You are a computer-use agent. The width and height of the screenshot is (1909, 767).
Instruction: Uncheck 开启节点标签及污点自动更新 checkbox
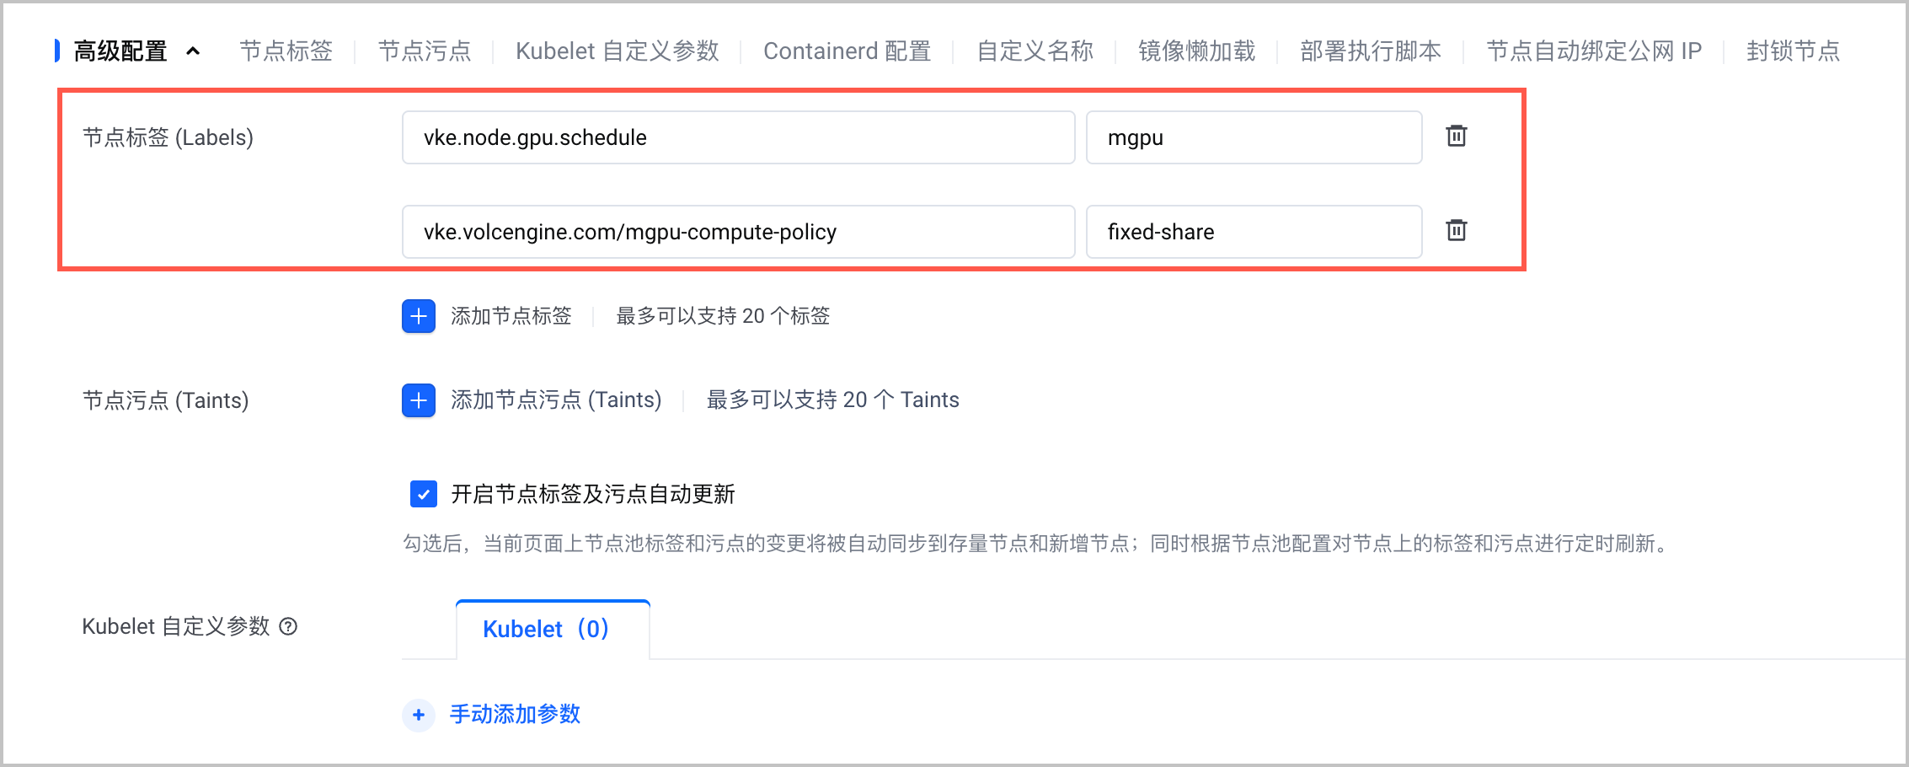(x=424, y=494)
